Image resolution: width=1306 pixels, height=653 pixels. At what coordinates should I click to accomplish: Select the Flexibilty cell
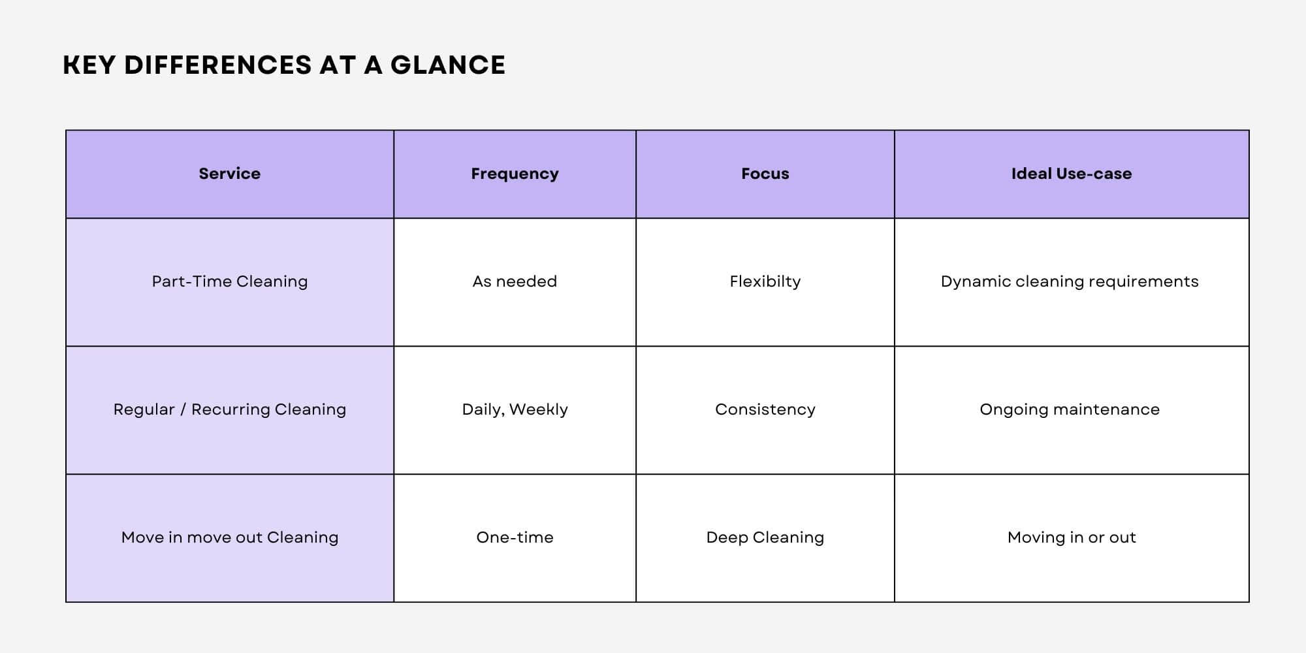(x=765, y=281)
